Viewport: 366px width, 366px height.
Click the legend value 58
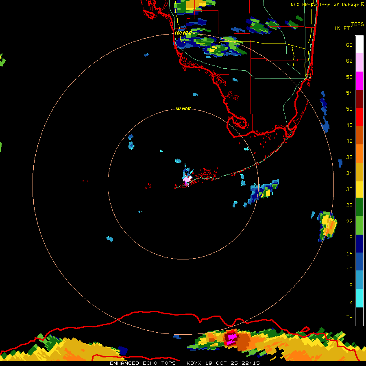(349, 77)
